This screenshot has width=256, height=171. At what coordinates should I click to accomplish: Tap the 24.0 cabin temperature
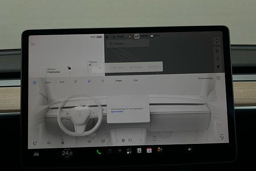click(x=67, y=153)
